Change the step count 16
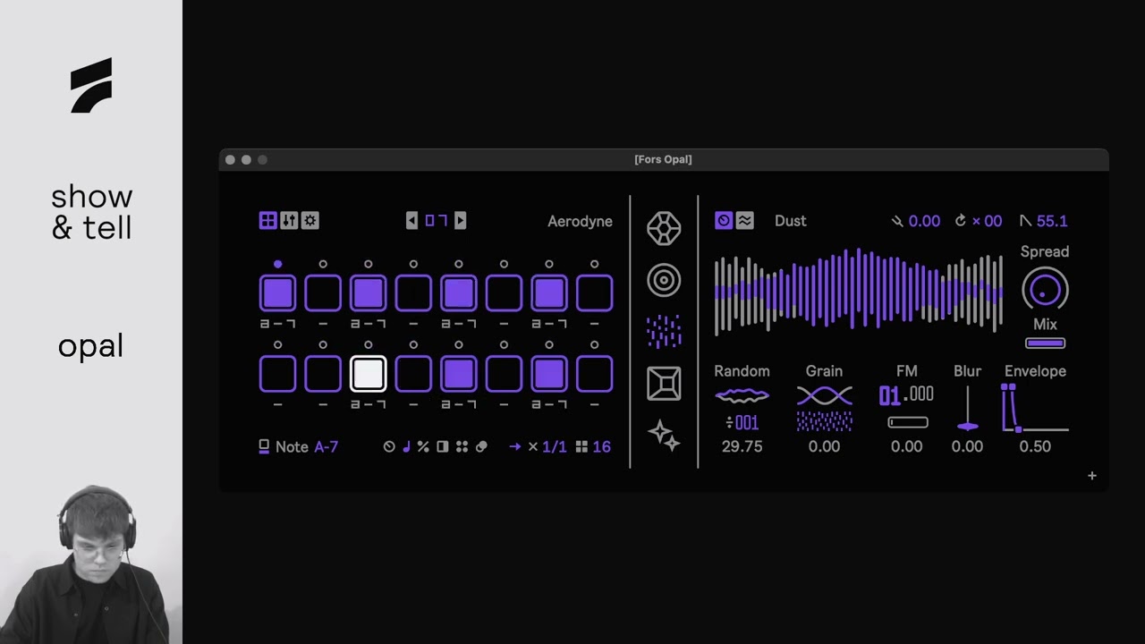This screenshot has height=644, width=1145. 601,446
